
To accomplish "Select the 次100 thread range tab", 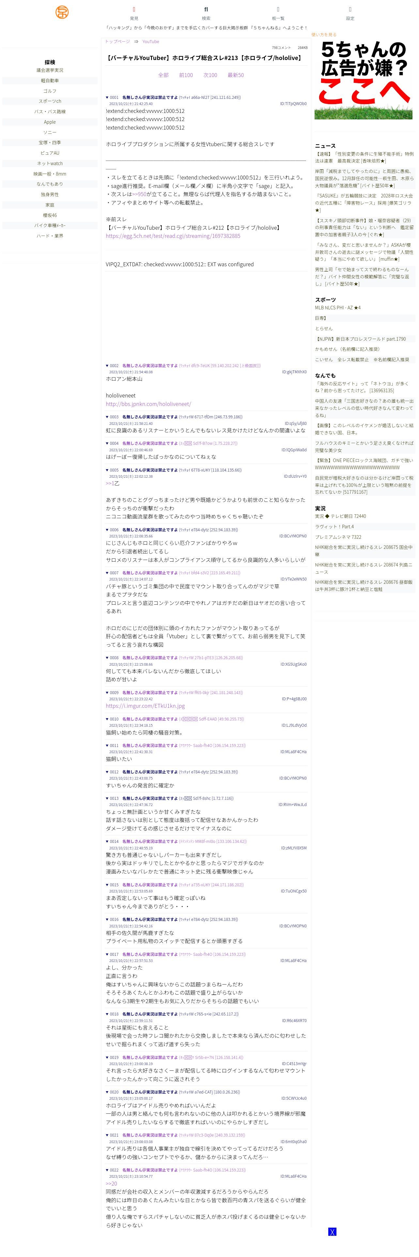I will (210, 75).
